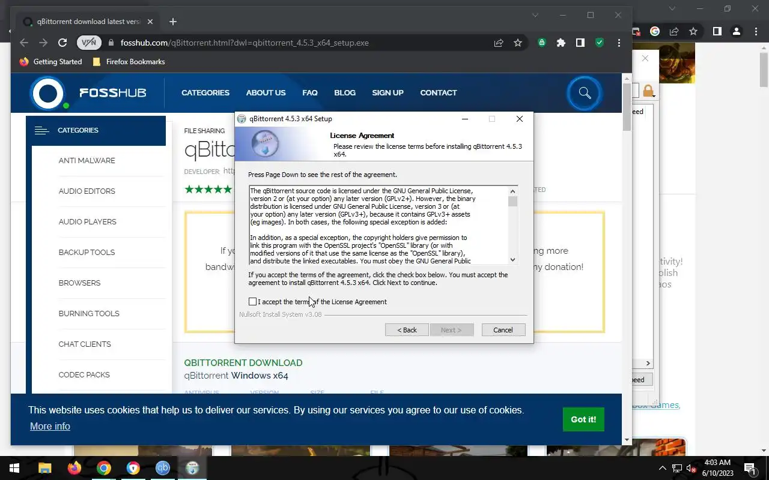Image resolution: width=769 pixels, height=480 pixels.
Task: Open CATEGORIES in FossHub top navigation bar
Action: [x=205, y=93]
